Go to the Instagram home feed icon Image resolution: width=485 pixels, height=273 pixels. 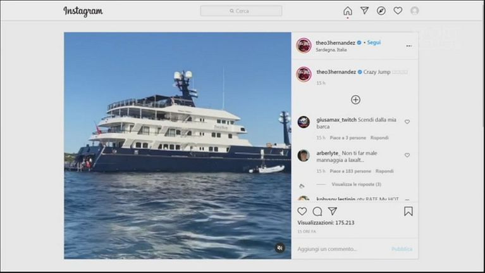click(348, 11)
